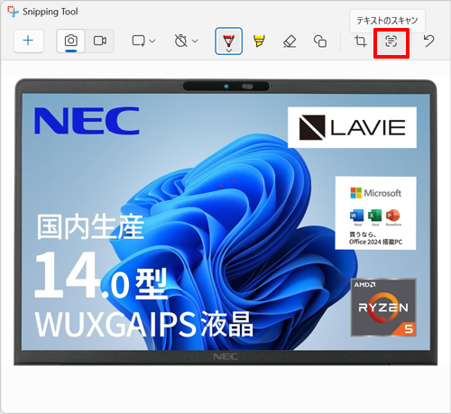Select the yellow highlighter tool
451x414 pixels.
(259, 41)
